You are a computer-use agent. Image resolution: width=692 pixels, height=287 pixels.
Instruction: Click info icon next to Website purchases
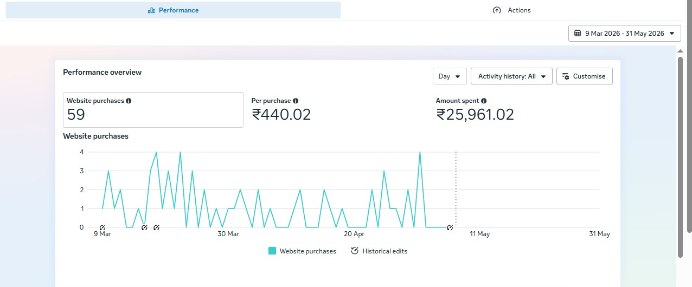[x=129, y=101]
